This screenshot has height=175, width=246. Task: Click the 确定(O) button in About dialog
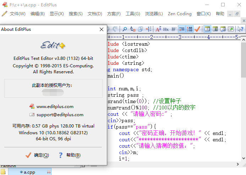[37, 155]
